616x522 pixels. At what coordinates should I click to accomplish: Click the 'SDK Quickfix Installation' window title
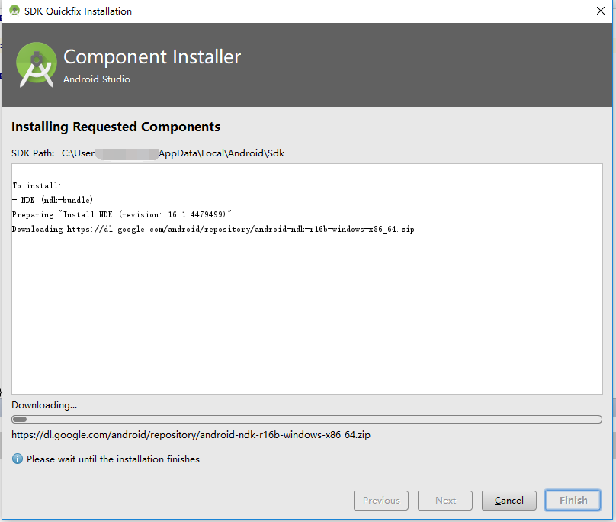click(79, 11)
